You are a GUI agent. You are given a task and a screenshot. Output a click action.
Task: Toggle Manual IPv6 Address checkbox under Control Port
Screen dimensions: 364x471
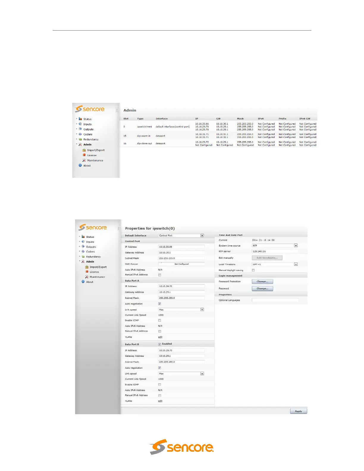click(160, 275)
